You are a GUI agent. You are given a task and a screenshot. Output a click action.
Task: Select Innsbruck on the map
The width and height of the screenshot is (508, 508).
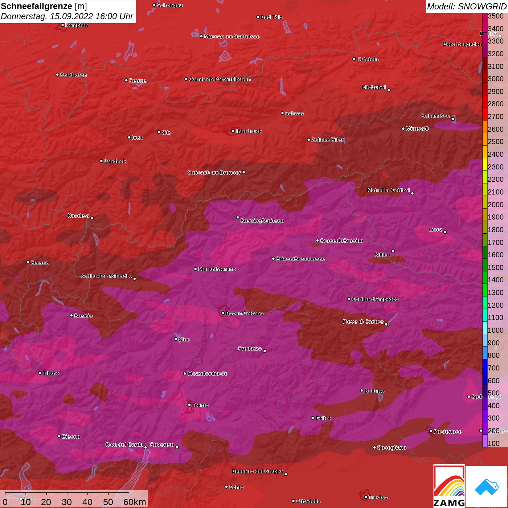249,131
